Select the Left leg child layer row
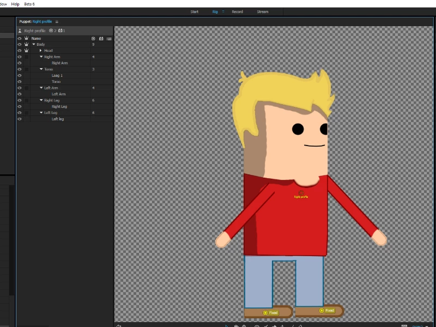The width and height of the screenshot is (436, 327). tap(65, 119)
